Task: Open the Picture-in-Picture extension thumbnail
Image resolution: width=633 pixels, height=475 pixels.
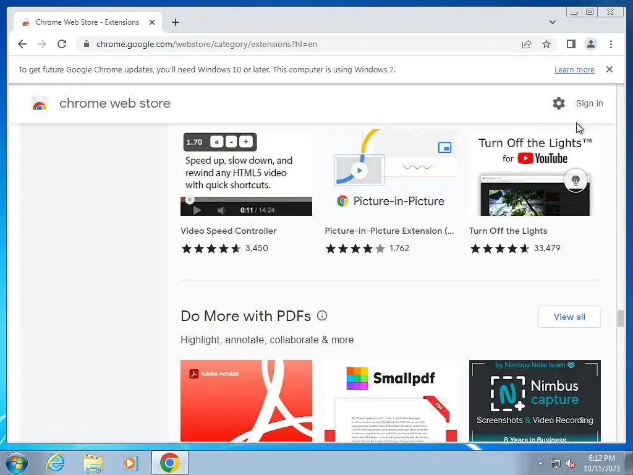Action: pos(391,173)
